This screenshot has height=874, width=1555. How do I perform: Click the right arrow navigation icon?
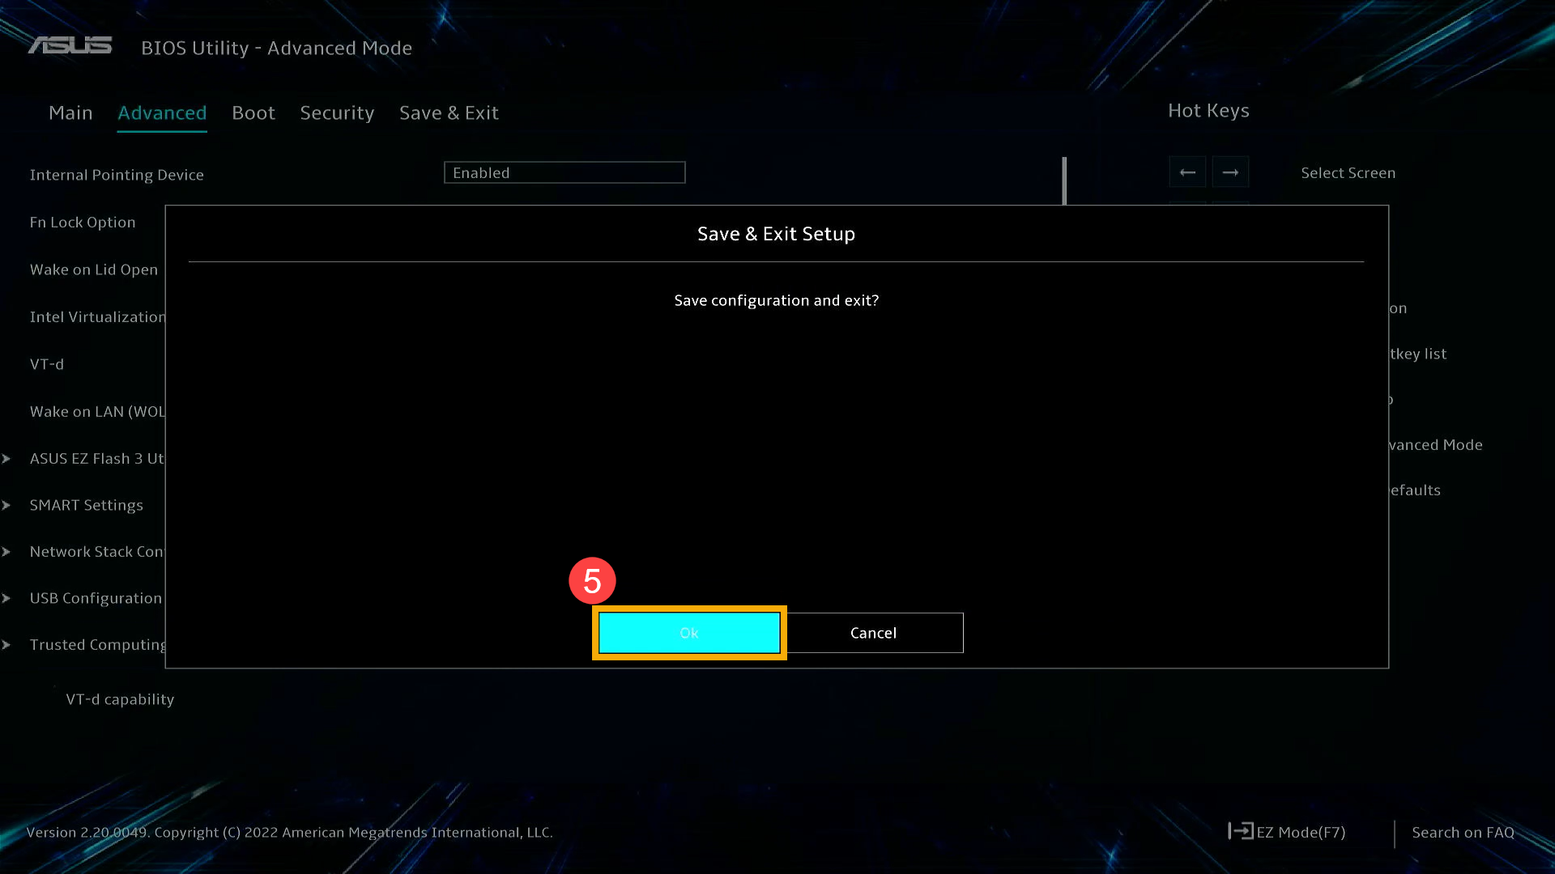[x=1230, y=172]
